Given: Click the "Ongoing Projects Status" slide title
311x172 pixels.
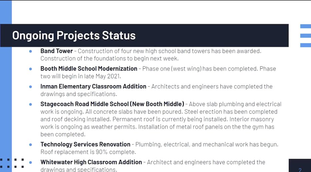Looking at the screenshot, I should 74,35.
